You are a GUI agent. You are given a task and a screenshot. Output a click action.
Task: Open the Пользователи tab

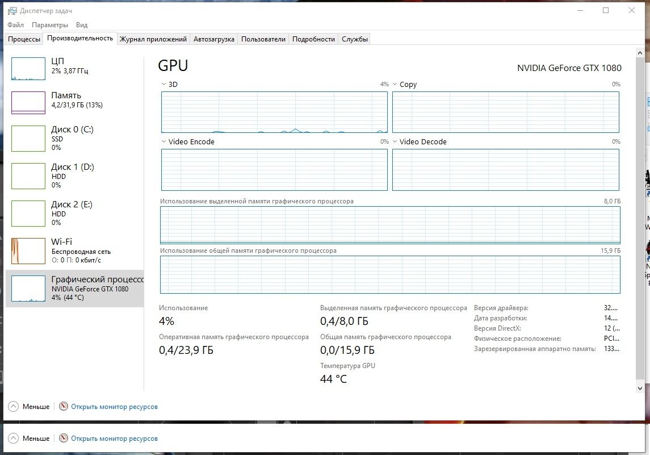pyautogui.click(x=263, y=39)
